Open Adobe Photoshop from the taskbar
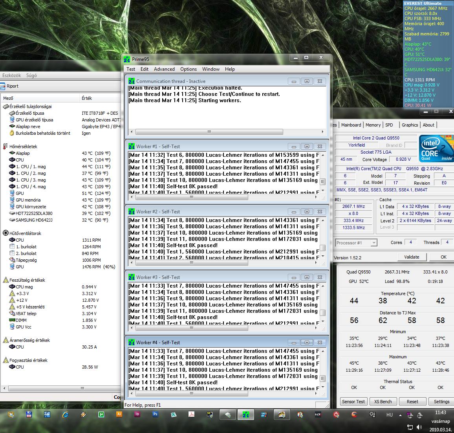 pos(155,415)
